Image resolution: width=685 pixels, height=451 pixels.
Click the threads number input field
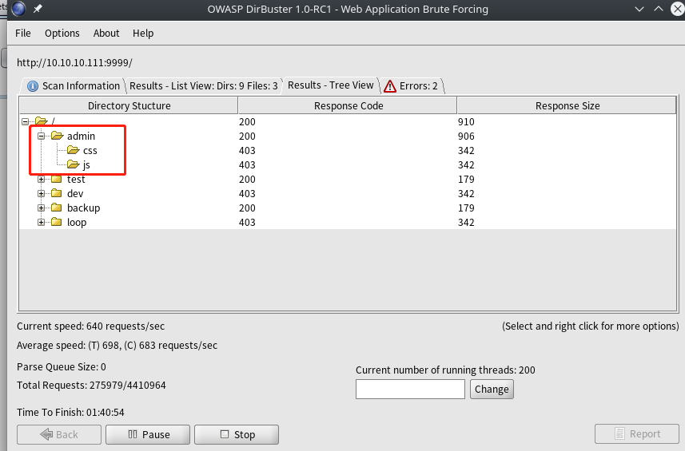tap(410, 389)
